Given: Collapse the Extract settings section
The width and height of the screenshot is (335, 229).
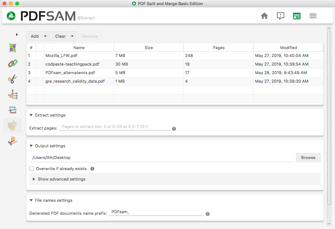Looking at the screenshot, I should click(31, 115).
